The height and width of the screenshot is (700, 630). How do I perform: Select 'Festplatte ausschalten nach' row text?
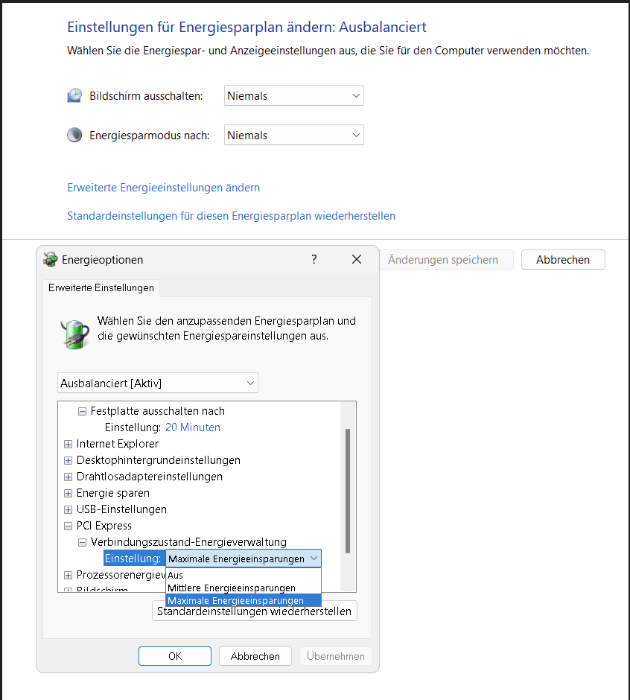pos(158,411)
